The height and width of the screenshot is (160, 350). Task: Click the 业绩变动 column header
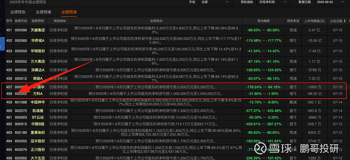point(156,21)
